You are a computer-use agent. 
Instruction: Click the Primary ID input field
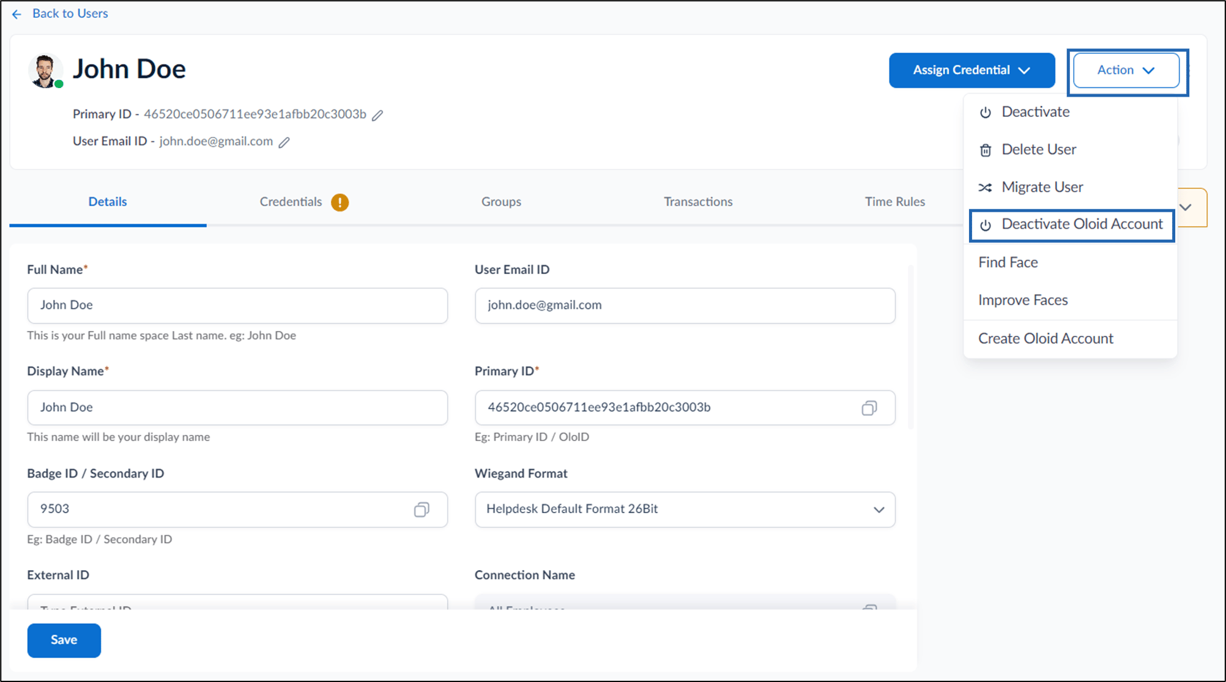[685, 408]
